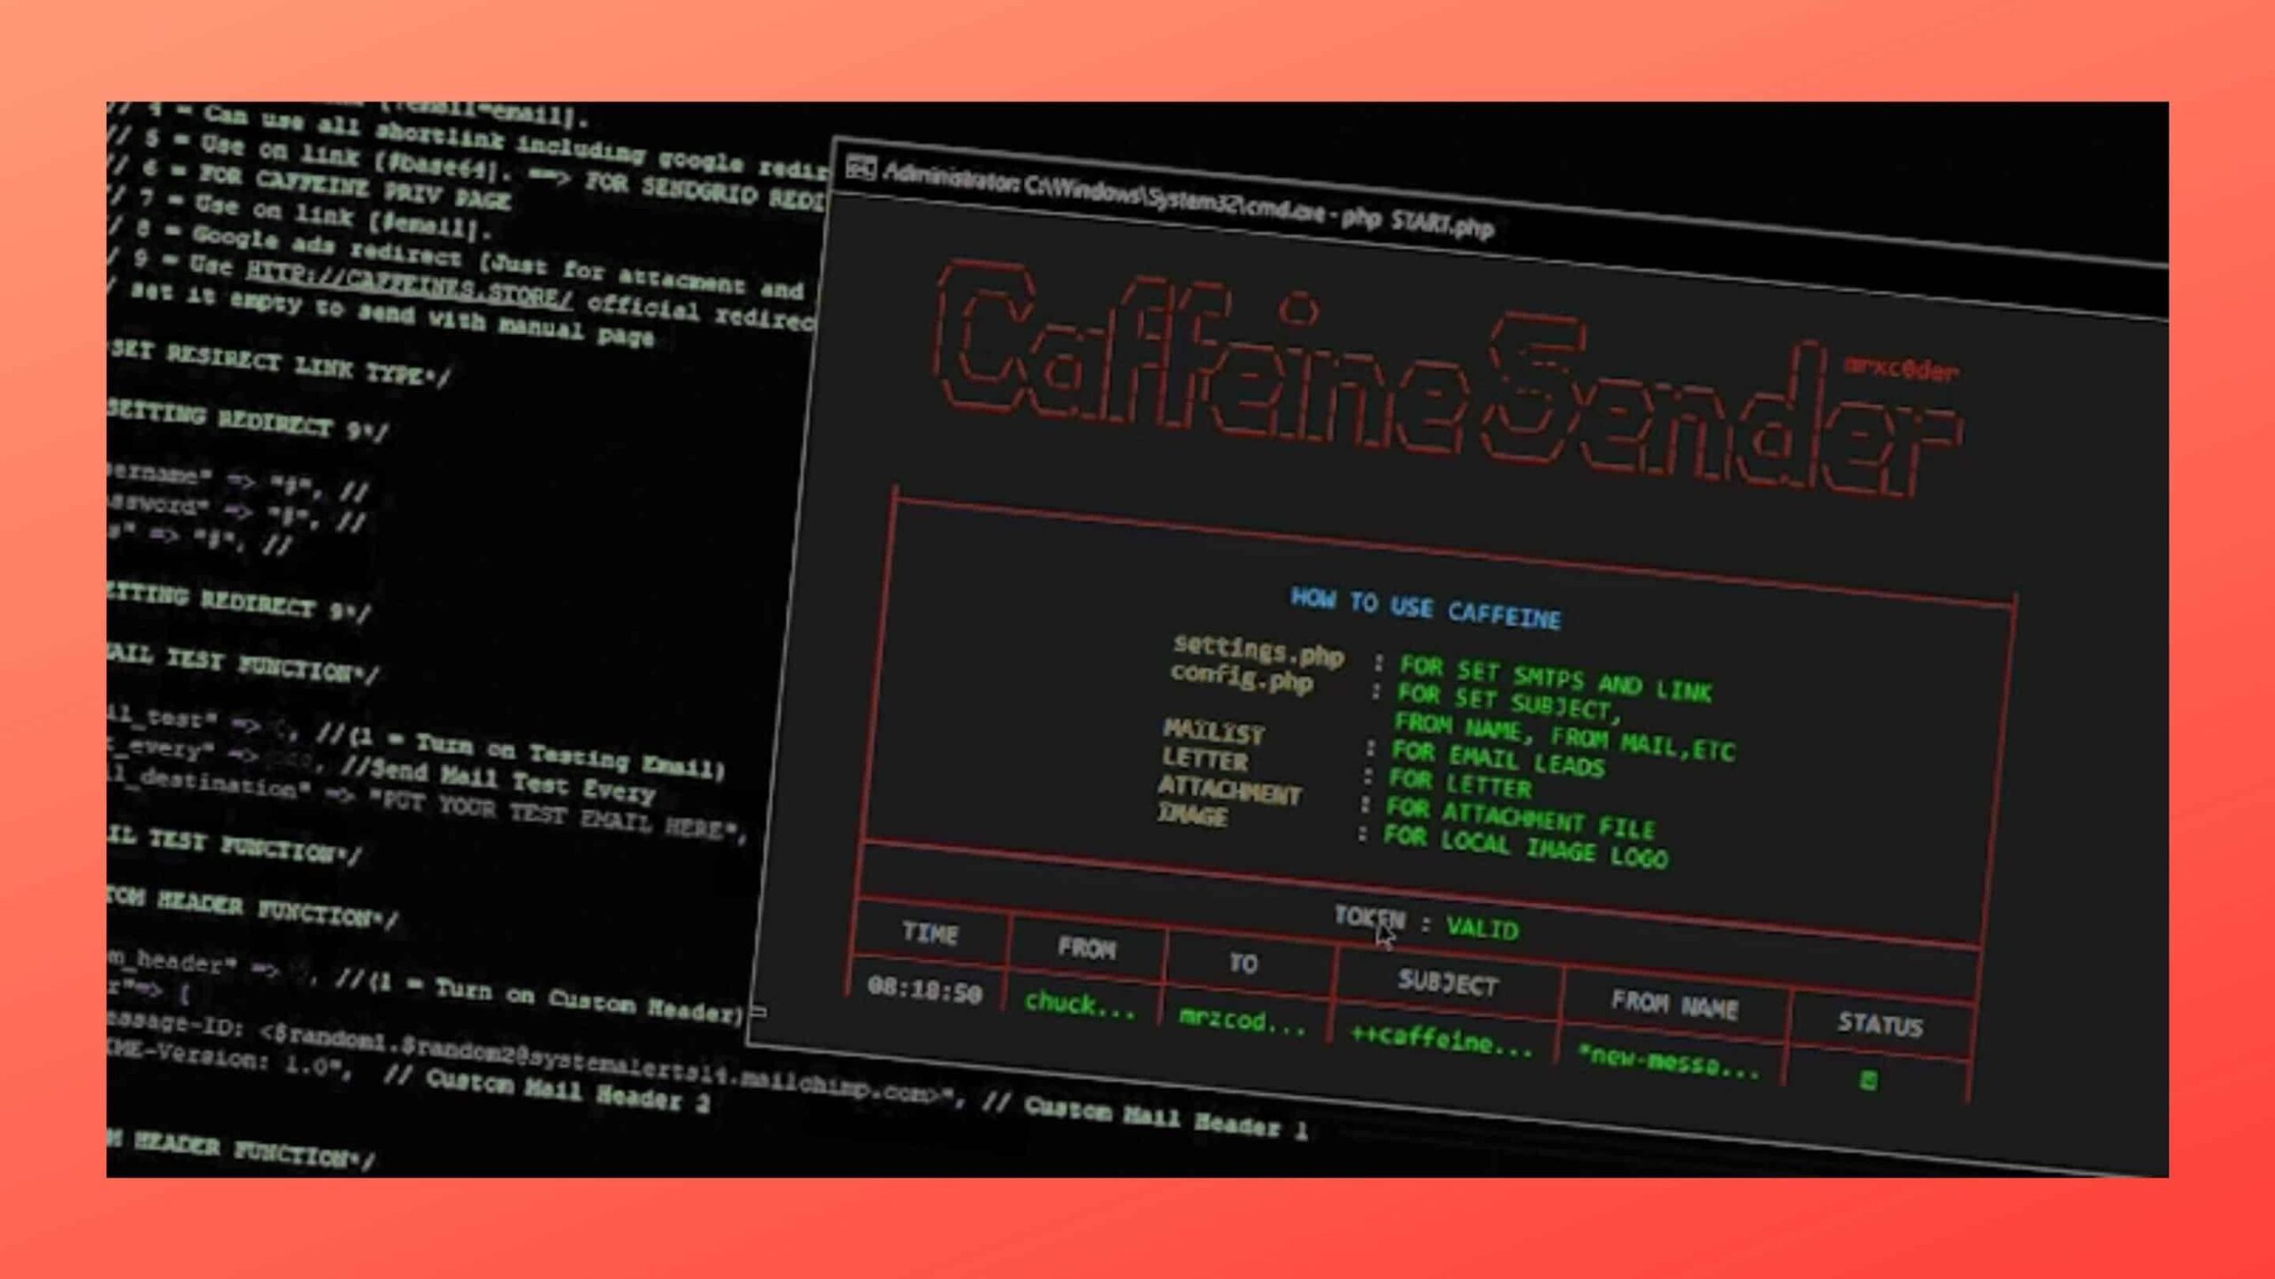Click the SUBJECT column header

coord(1448,981)
